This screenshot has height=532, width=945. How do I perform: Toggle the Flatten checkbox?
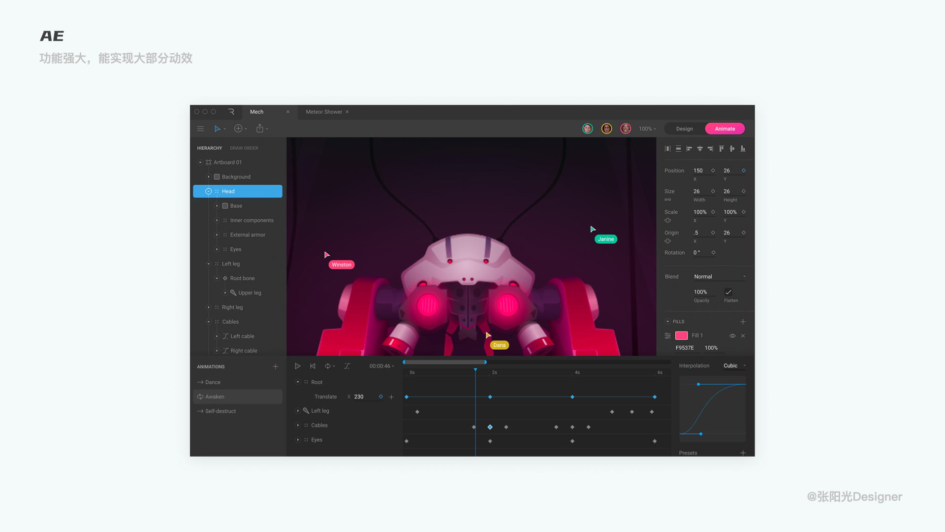(x=728, y=292)
